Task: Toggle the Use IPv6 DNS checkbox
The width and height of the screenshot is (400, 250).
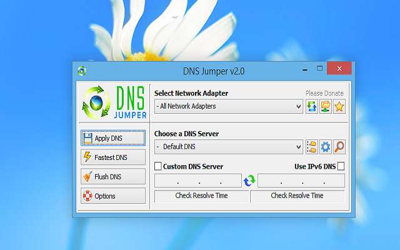Action: (x=341, y=166)
